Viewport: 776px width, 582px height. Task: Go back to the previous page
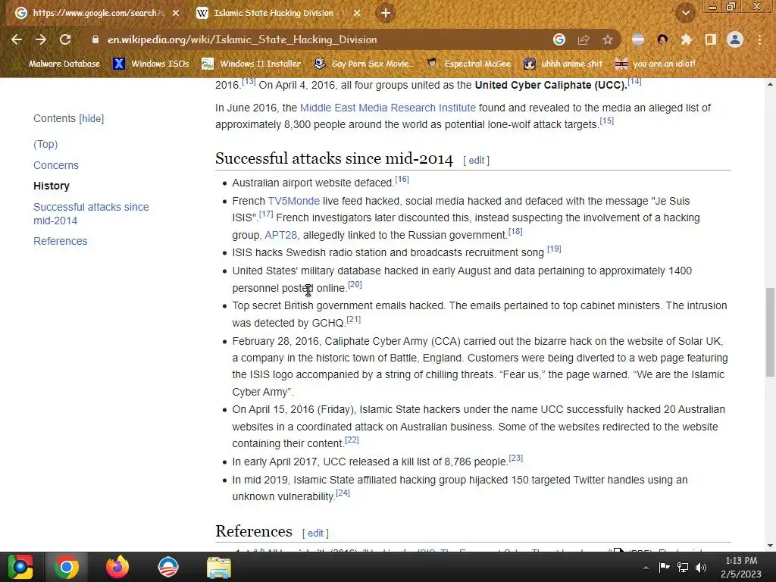17,39
